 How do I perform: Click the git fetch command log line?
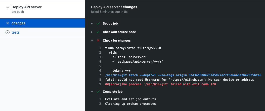coord(183,75)
